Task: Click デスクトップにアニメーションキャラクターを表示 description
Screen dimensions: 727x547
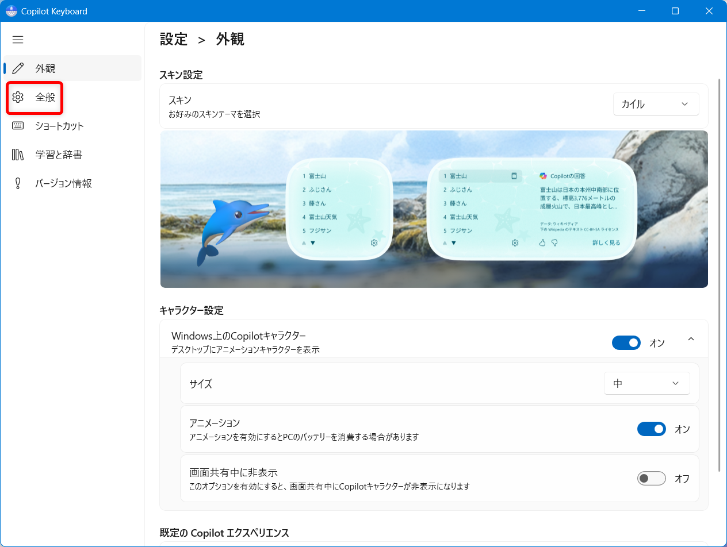Action: click(x=245, y=349)
